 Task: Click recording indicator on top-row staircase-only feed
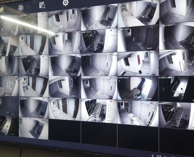(x=111, y=6)
